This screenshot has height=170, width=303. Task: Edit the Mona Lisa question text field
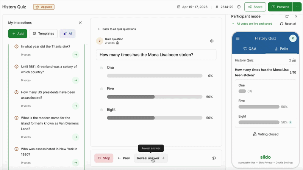[x=156, y=55]
